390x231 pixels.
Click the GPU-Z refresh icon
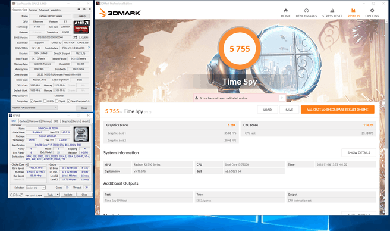click(x=84, y=9)
